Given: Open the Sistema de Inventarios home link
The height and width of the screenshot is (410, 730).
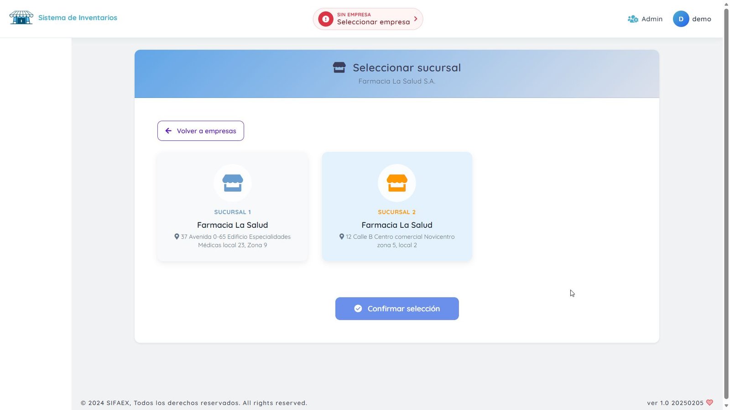Looking at the screenshot, I should click(x=78, y=18).
